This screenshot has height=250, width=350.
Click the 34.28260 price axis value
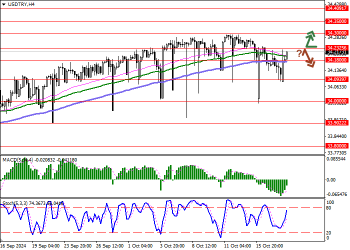[337, 37]
